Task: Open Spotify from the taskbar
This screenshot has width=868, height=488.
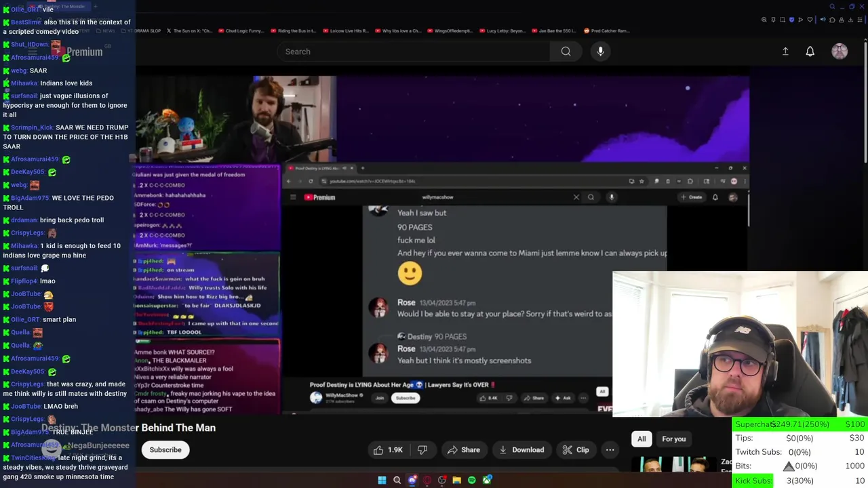Action: (x=472, y=481)
